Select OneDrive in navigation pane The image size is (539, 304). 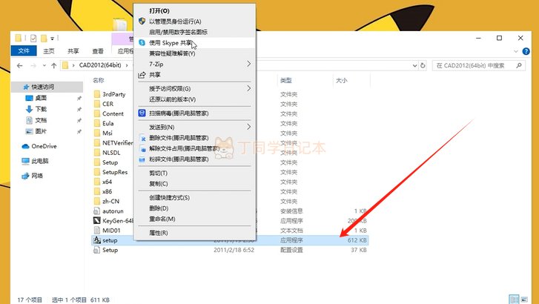coord(44,146)
